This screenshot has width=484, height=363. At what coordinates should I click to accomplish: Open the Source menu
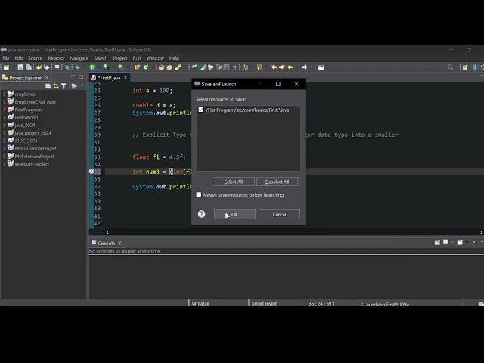tap(36, 58)
